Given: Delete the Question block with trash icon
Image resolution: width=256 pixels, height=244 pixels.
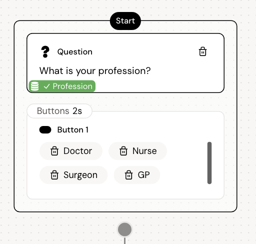Looking at the screenshot, I should coord(202,51).
